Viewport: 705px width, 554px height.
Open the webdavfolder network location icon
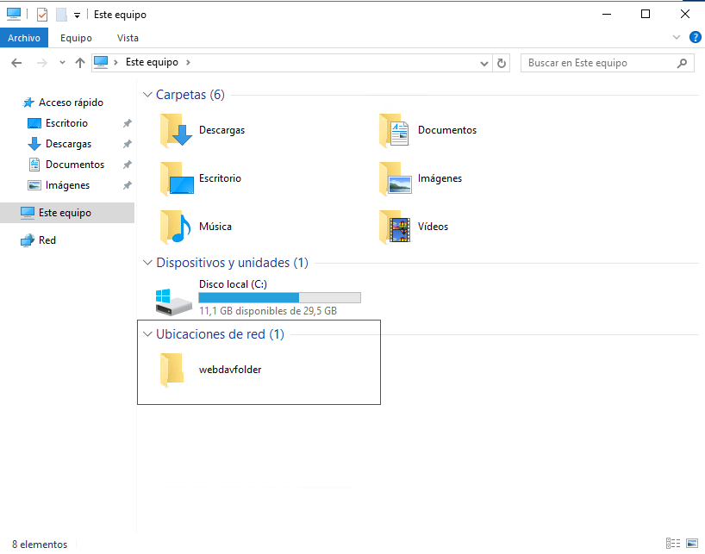pos(172,370)
